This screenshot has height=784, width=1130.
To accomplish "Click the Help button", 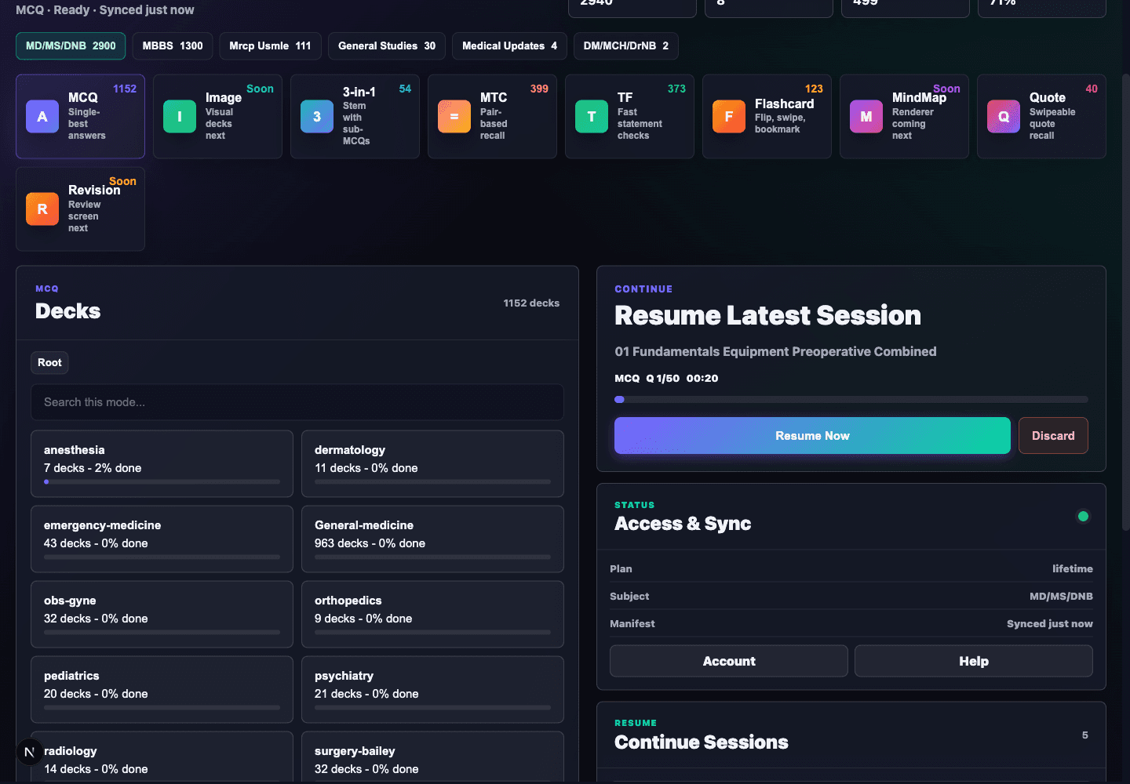I will 974,661.
